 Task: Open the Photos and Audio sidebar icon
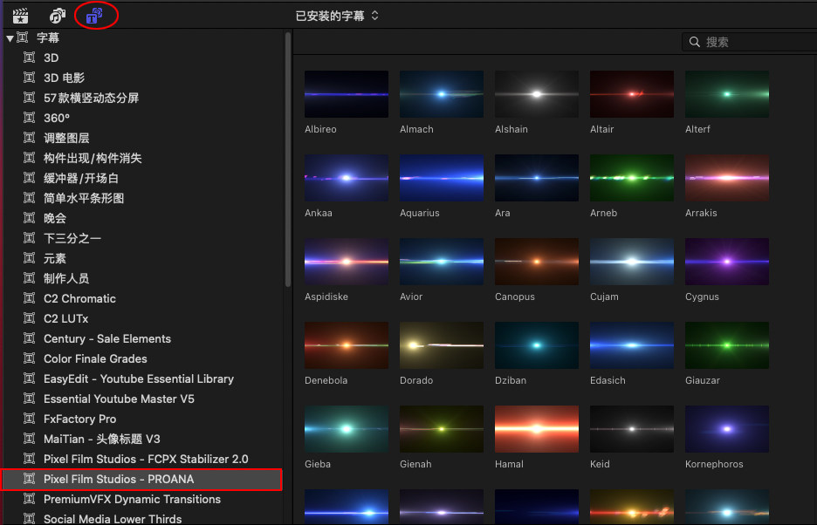[x=58, y=16]
